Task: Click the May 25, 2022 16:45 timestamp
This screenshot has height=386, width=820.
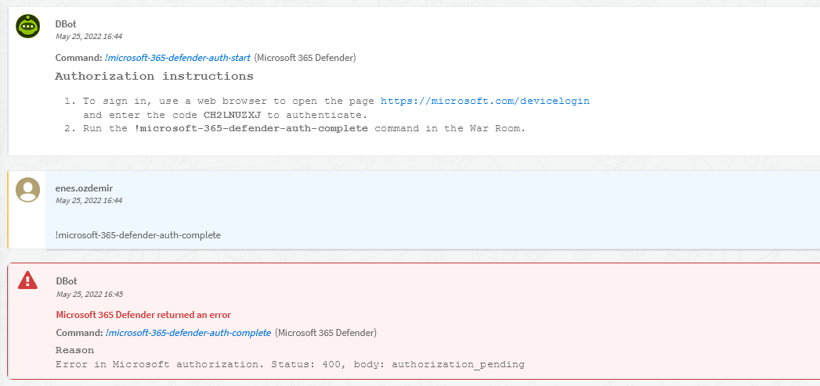Action: click(x=89, y=295)
